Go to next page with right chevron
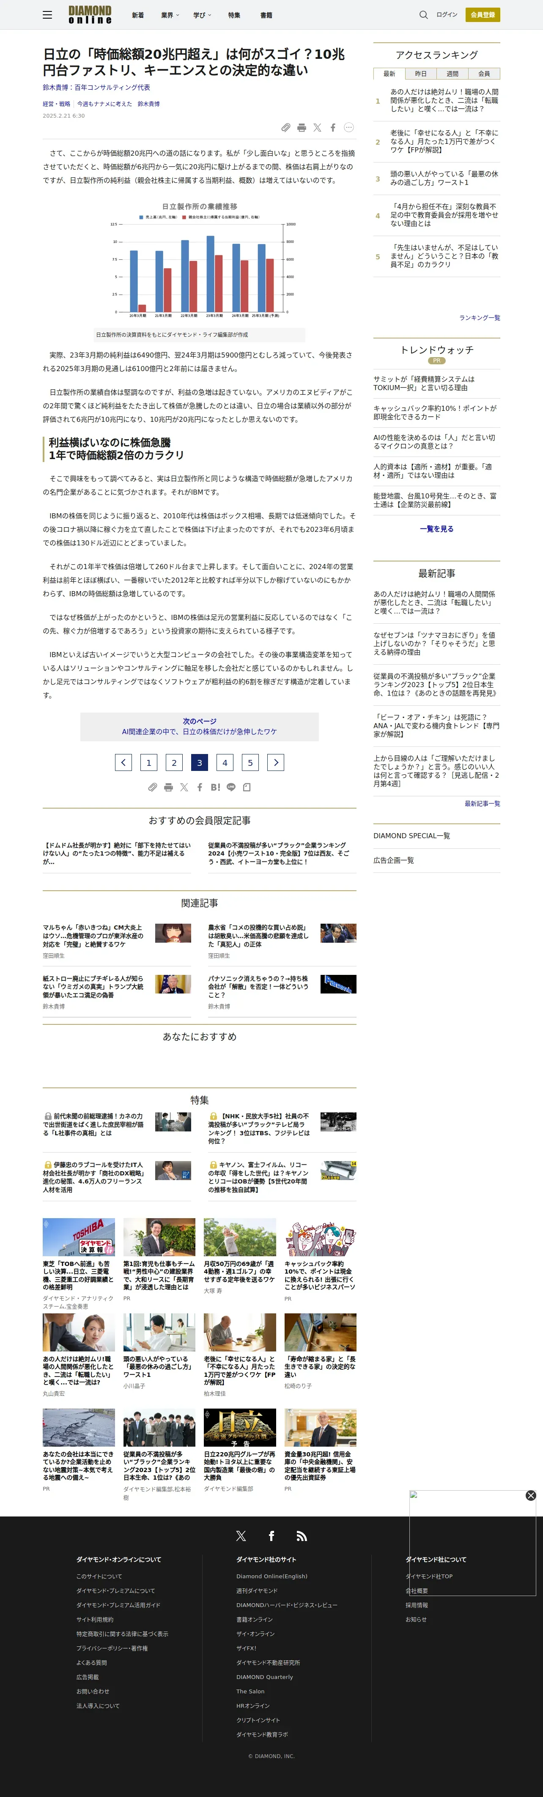Screen dimensions: 543x1797 [x=276, y=762]
